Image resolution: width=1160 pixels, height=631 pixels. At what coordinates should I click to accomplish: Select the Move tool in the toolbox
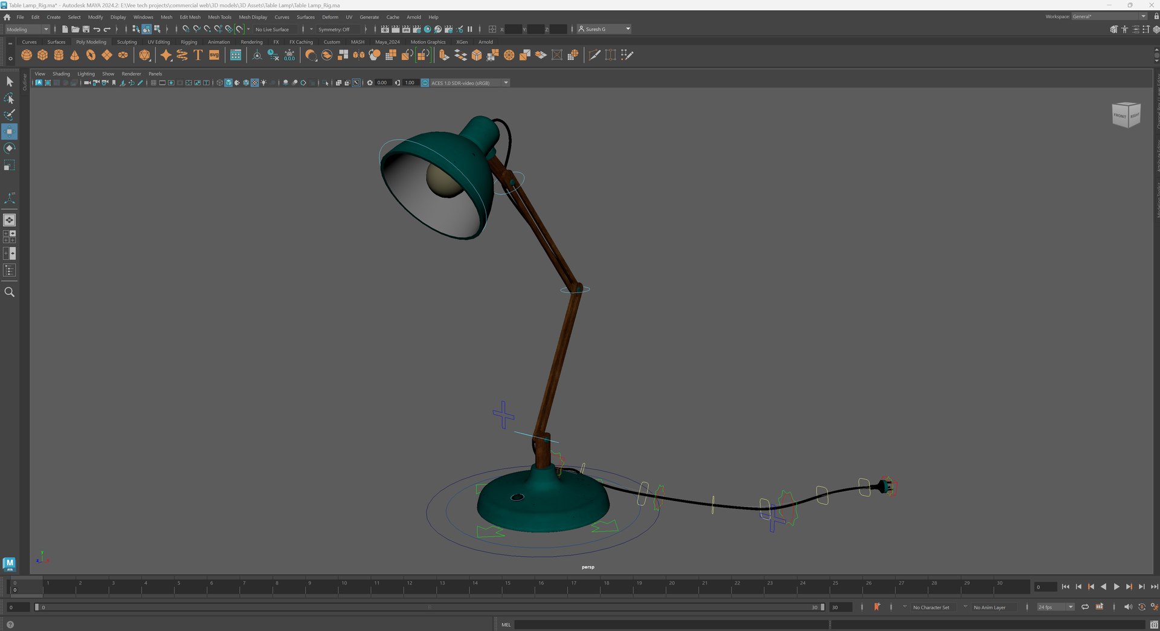(9, 131)
